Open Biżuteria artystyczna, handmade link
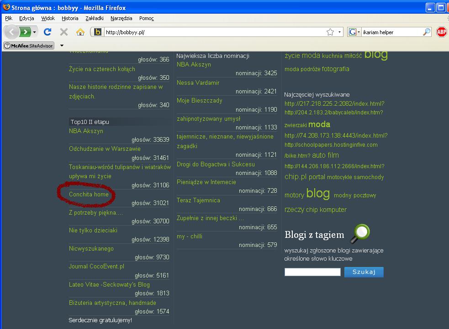The image size is (449, 329). point(112,303)
